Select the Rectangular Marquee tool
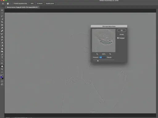 coord(2,13)
